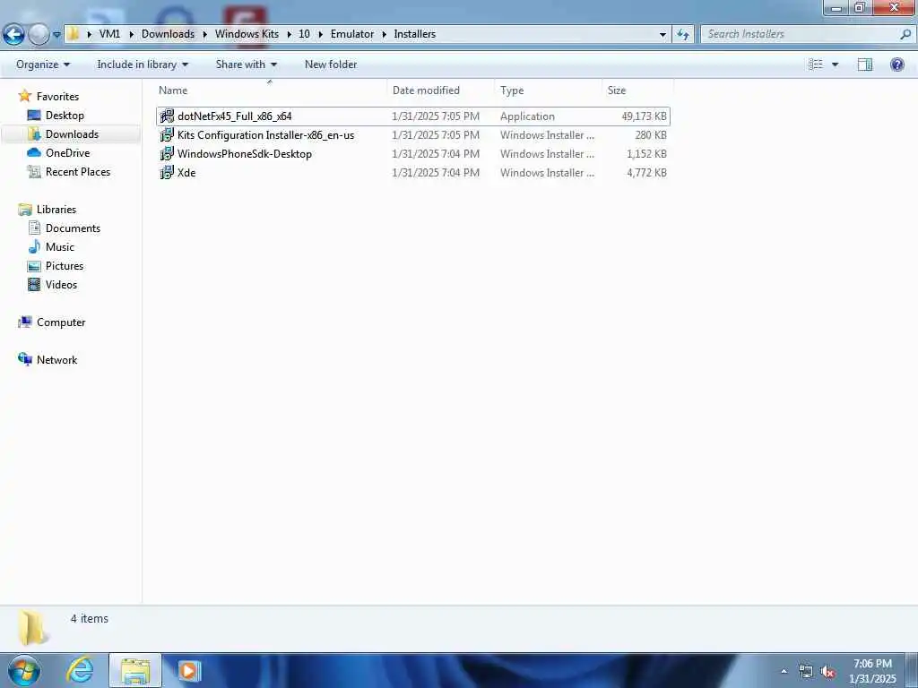Click the search magnifier icon
The image size is (918, 688).
[x=905, y=35]
